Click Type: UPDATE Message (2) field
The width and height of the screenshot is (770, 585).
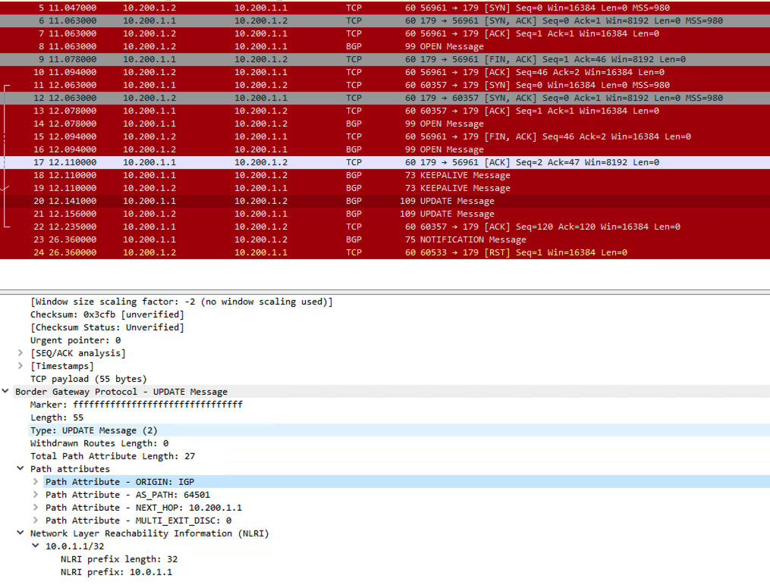tap(94, 430)
